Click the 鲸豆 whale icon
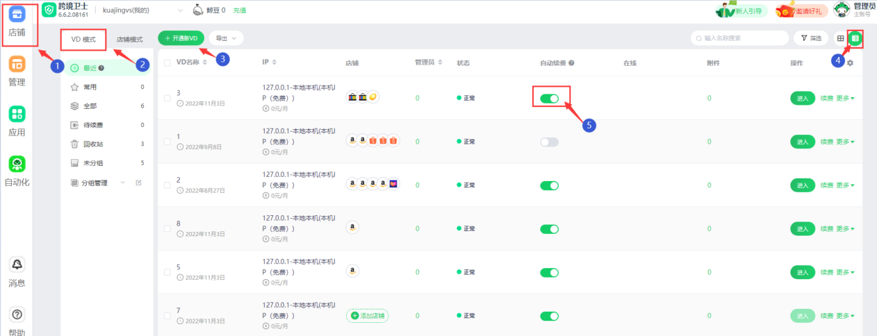Screen dimensions: 877x336 (x=197, y=10)
